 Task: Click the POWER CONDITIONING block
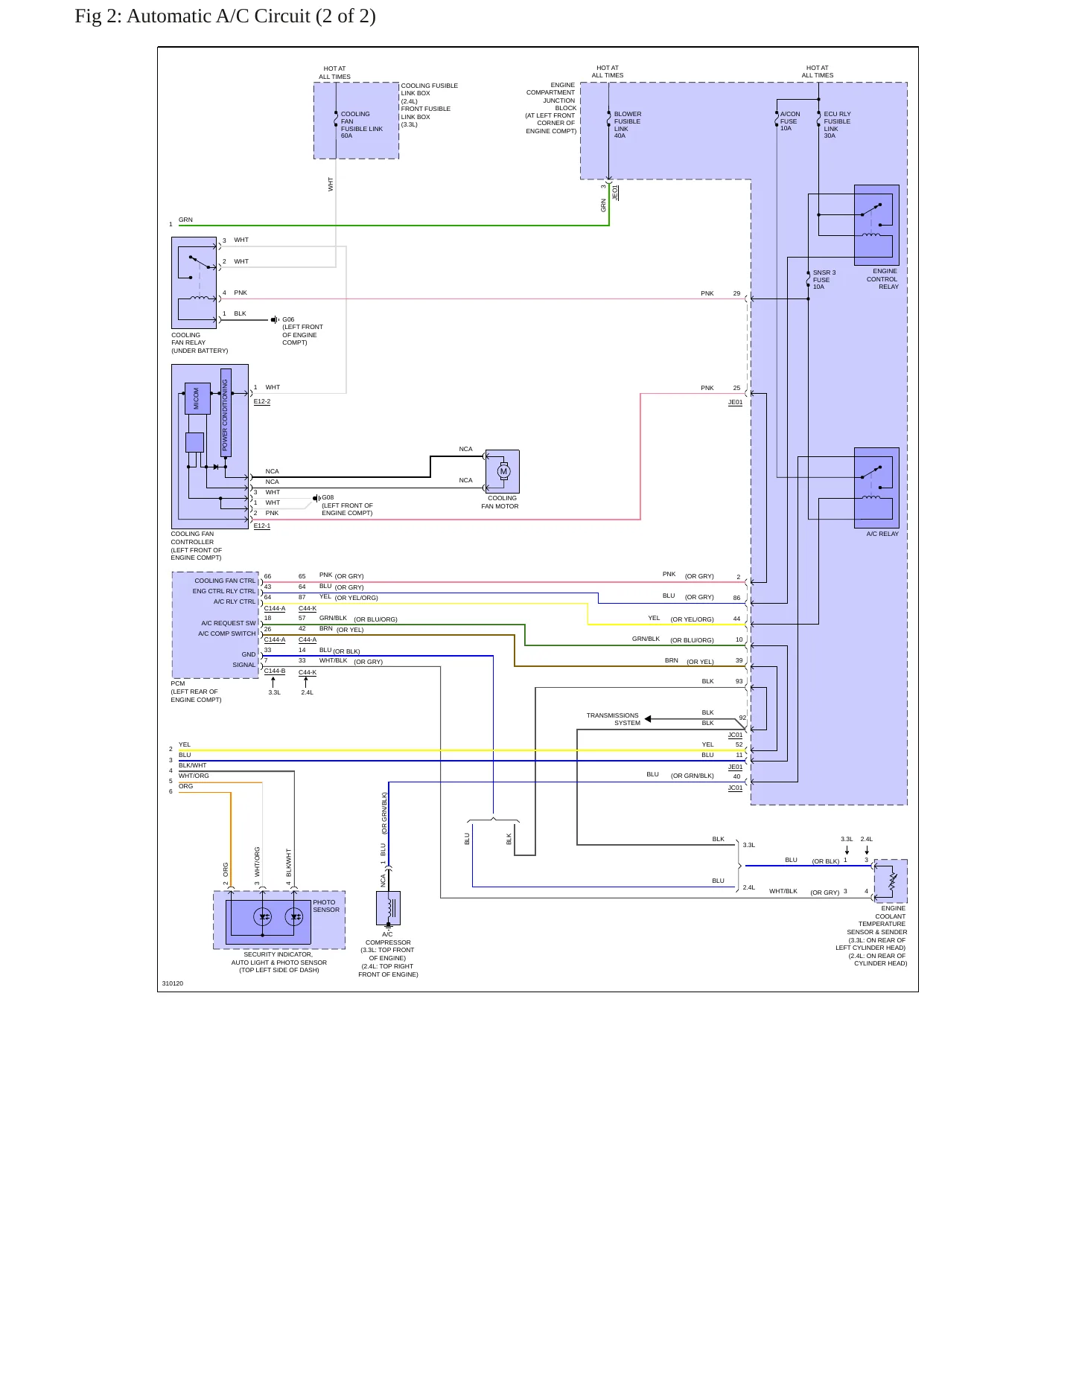[226, 412]
